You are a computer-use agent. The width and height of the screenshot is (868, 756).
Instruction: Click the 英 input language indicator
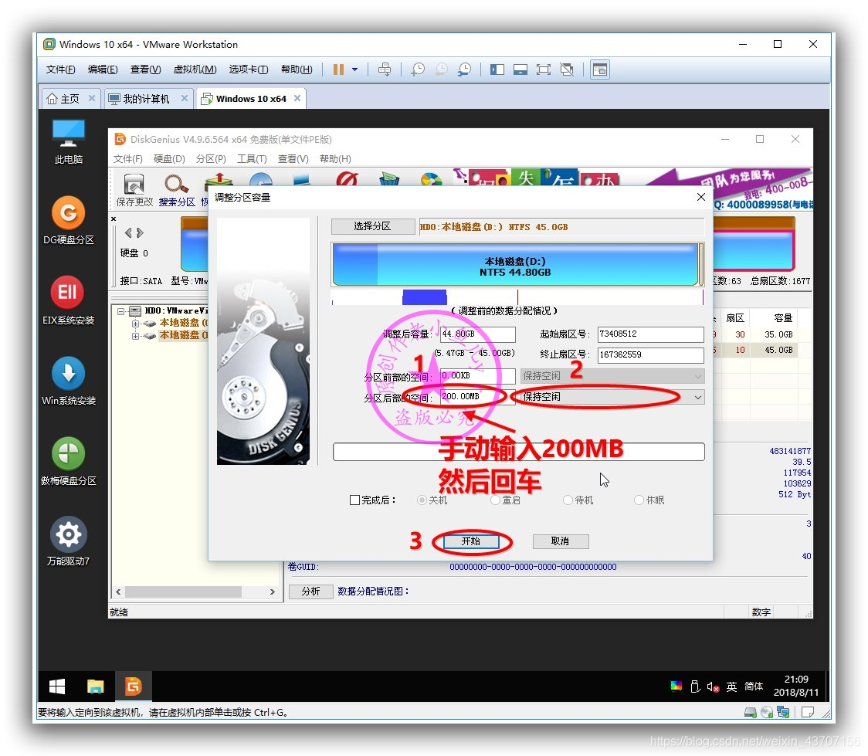pos(731,687)
